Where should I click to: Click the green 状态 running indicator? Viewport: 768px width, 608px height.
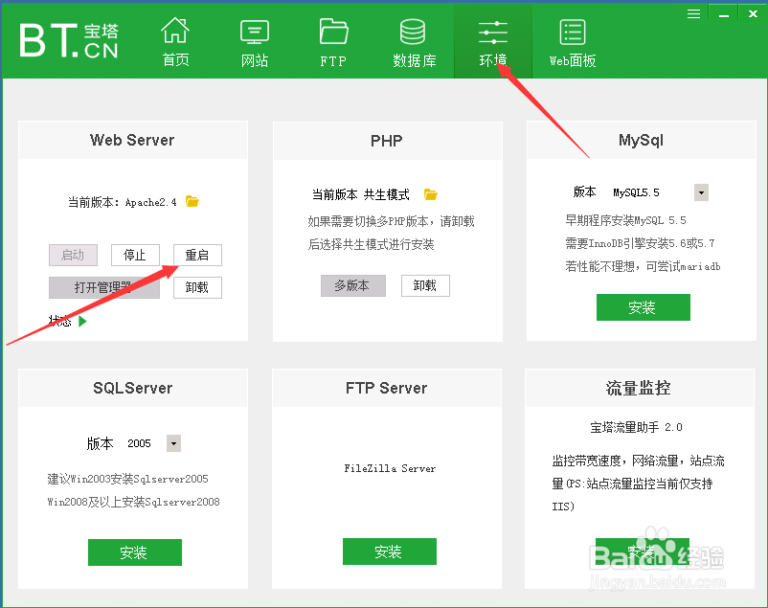tap(82, 322)
